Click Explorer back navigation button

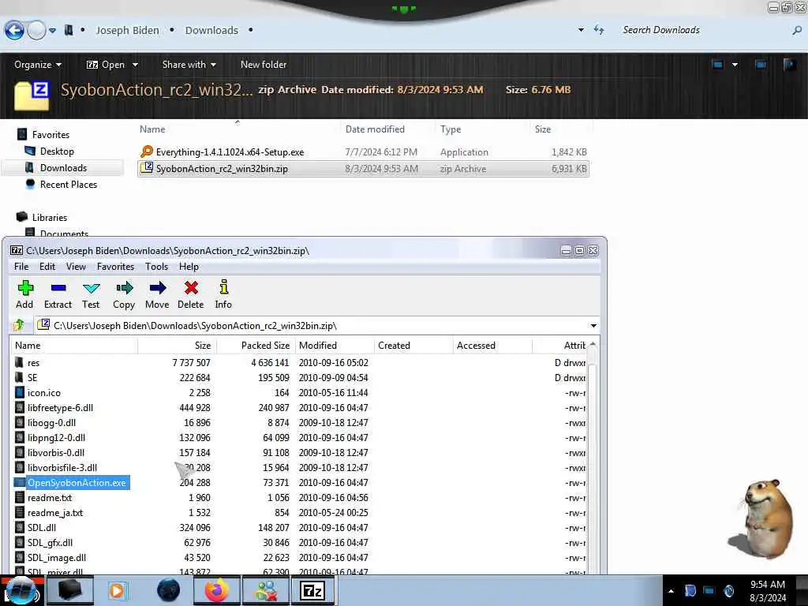pos(14,31)
